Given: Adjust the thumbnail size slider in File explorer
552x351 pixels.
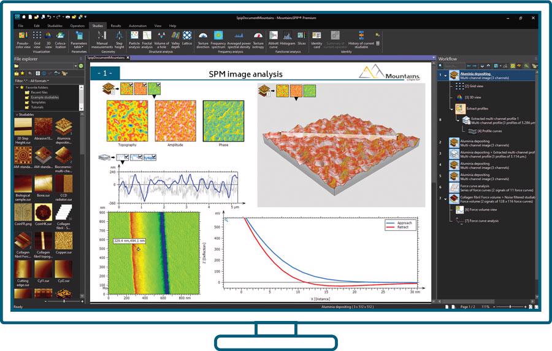Looking at the screenshot, I should (64, 301).
